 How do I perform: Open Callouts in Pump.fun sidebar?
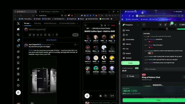point(127,44)
